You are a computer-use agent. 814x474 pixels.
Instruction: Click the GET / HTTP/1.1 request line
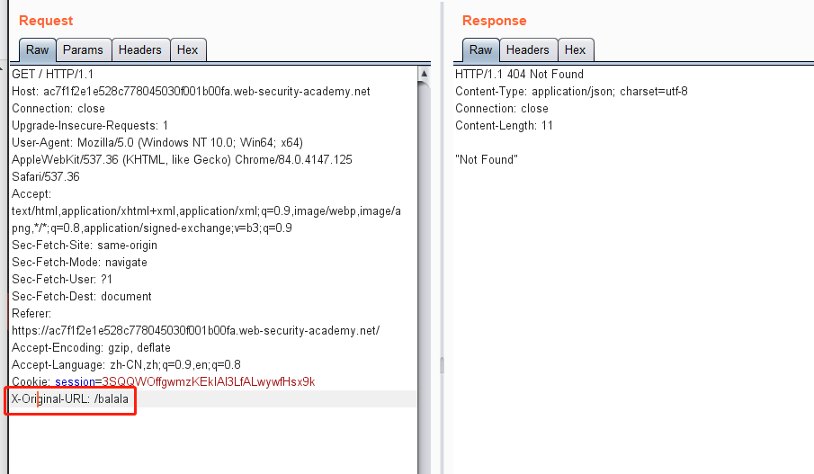[x=52, y=75]
